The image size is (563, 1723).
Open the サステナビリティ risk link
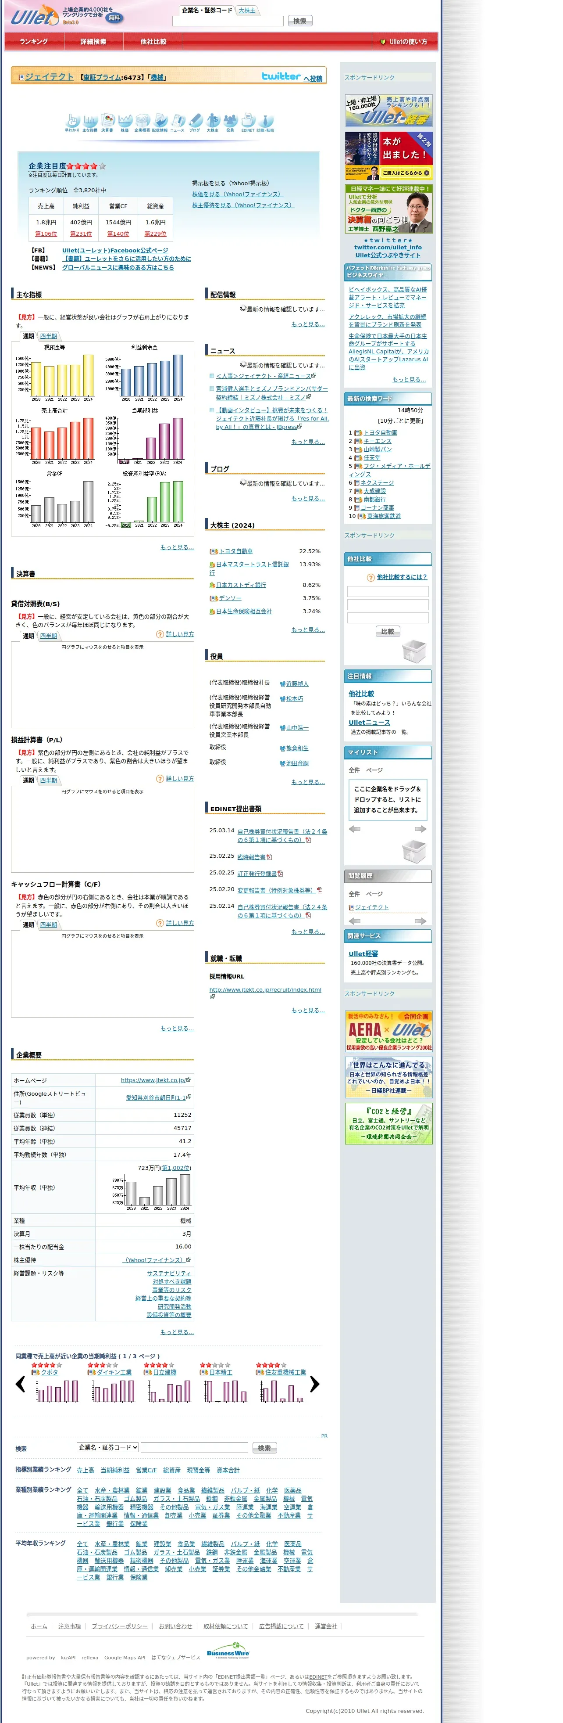coord(169,1273)
